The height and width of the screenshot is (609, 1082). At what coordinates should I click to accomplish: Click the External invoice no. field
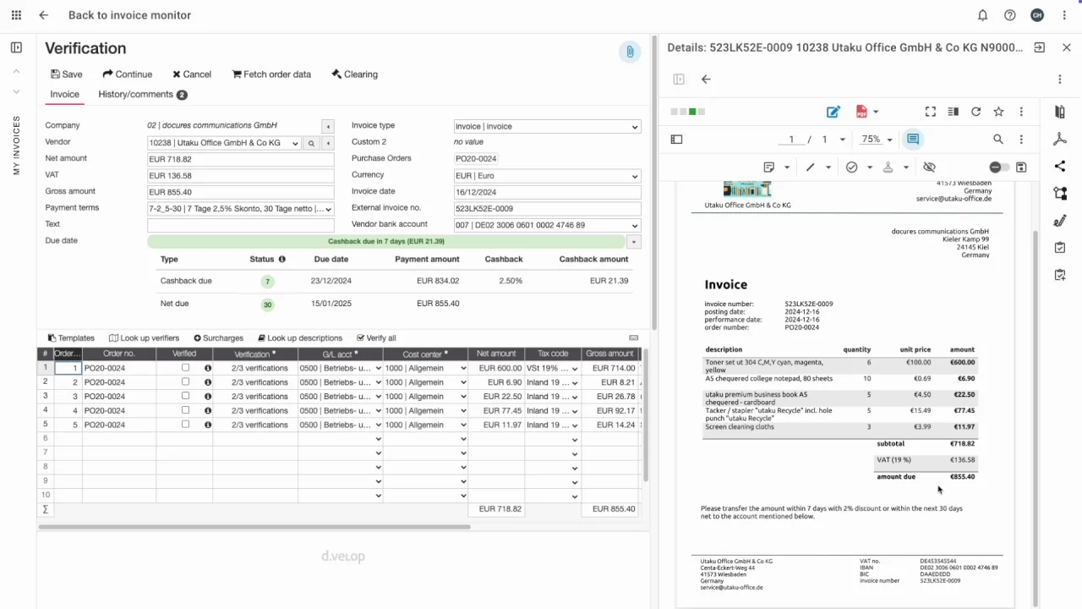(x=547, y=209)
